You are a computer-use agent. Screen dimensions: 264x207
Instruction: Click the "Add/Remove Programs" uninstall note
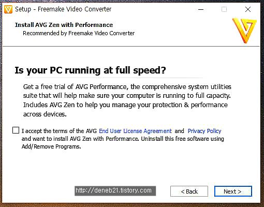click(x=51, y=146)
